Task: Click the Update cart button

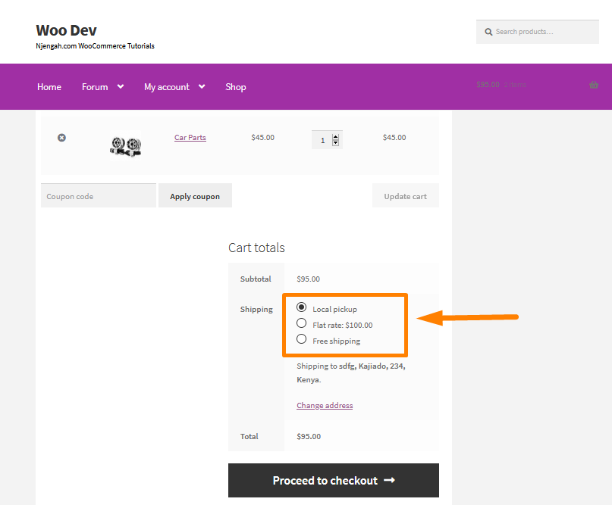Action: (406, 195)
